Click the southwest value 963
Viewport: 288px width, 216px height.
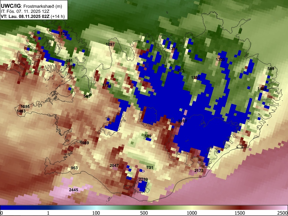point(74,168)
